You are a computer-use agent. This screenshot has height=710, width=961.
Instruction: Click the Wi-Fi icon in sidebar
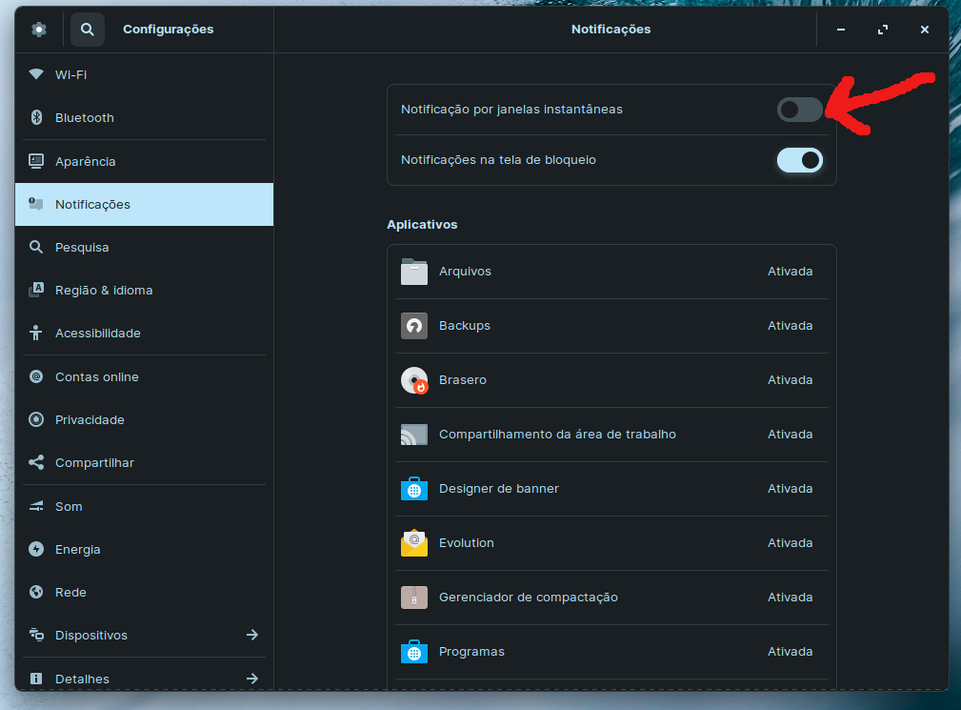coord(36,74)
